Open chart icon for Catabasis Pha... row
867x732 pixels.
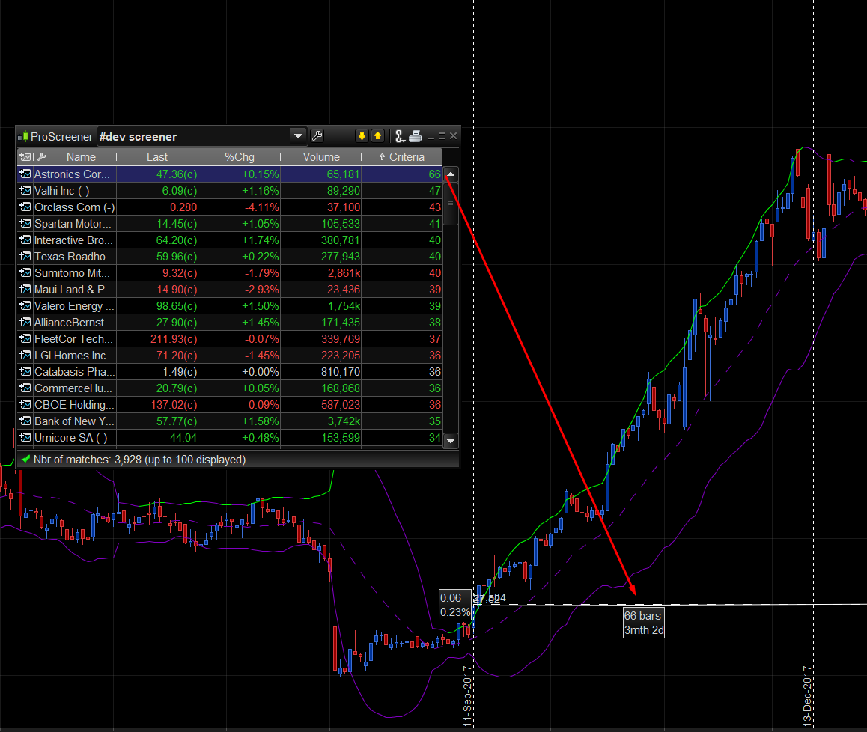tap(25, 371)
